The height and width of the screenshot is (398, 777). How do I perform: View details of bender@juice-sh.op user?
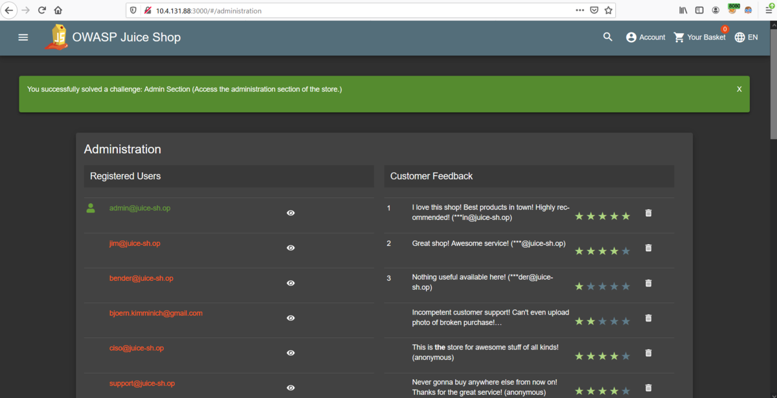tap(291, 283)
